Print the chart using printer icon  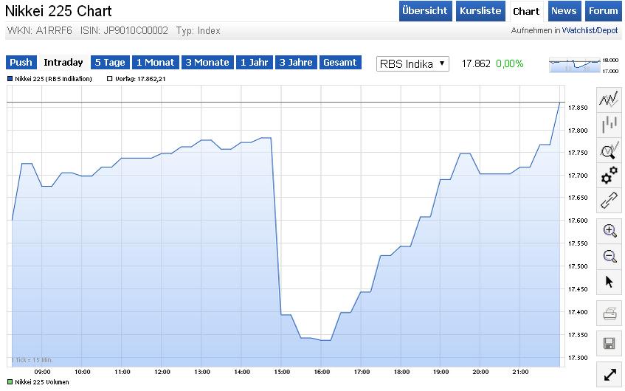(610, 314)
